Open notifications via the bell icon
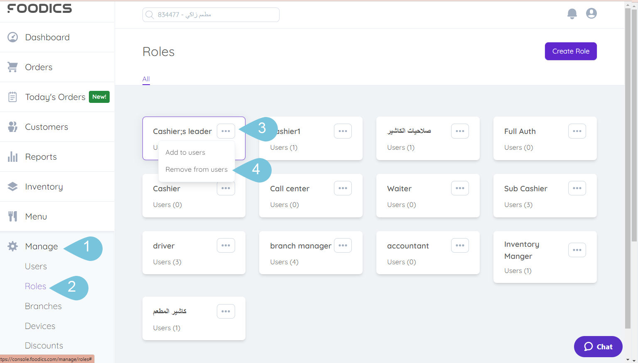Viewport: 638px width, 363px height. point(572,13)
